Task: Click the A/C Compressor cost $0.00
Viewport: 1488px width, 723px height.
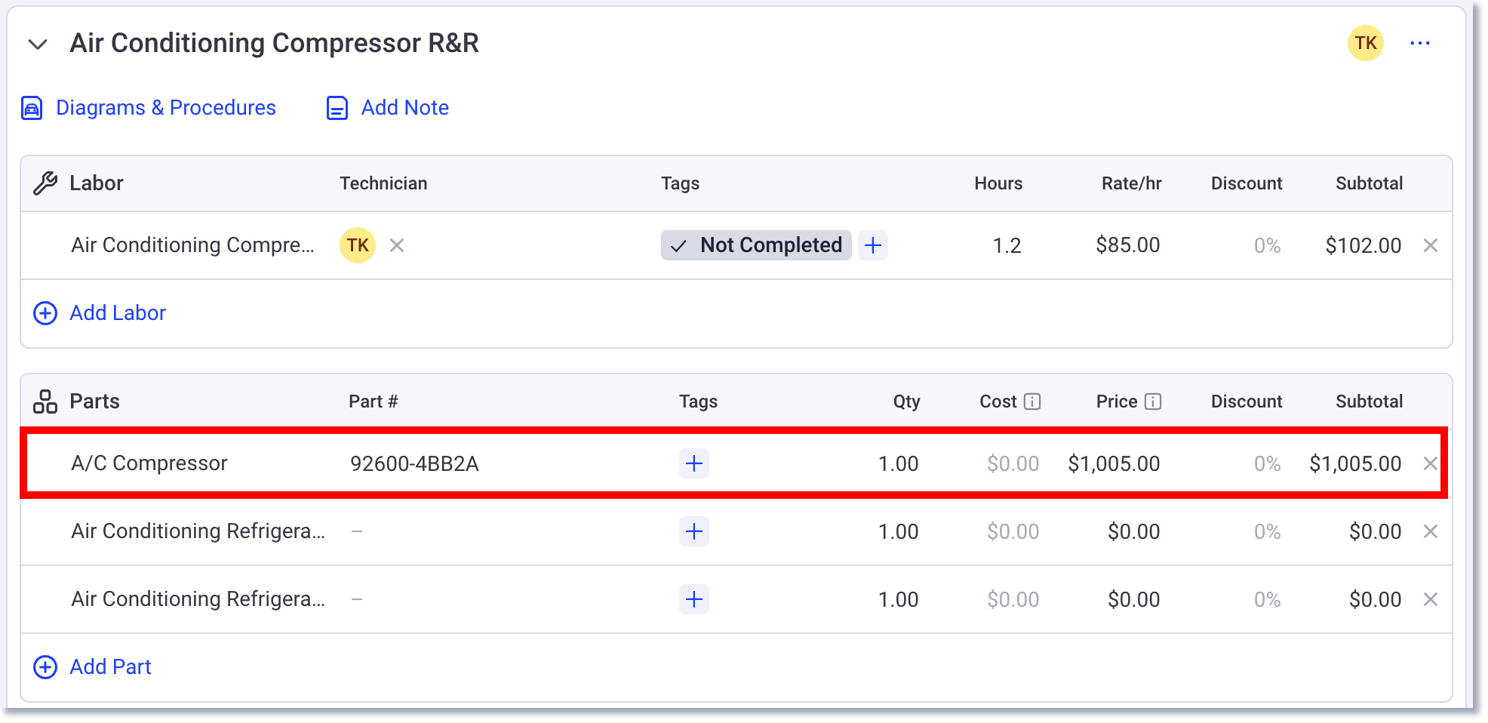Action: pos(1013,463)
